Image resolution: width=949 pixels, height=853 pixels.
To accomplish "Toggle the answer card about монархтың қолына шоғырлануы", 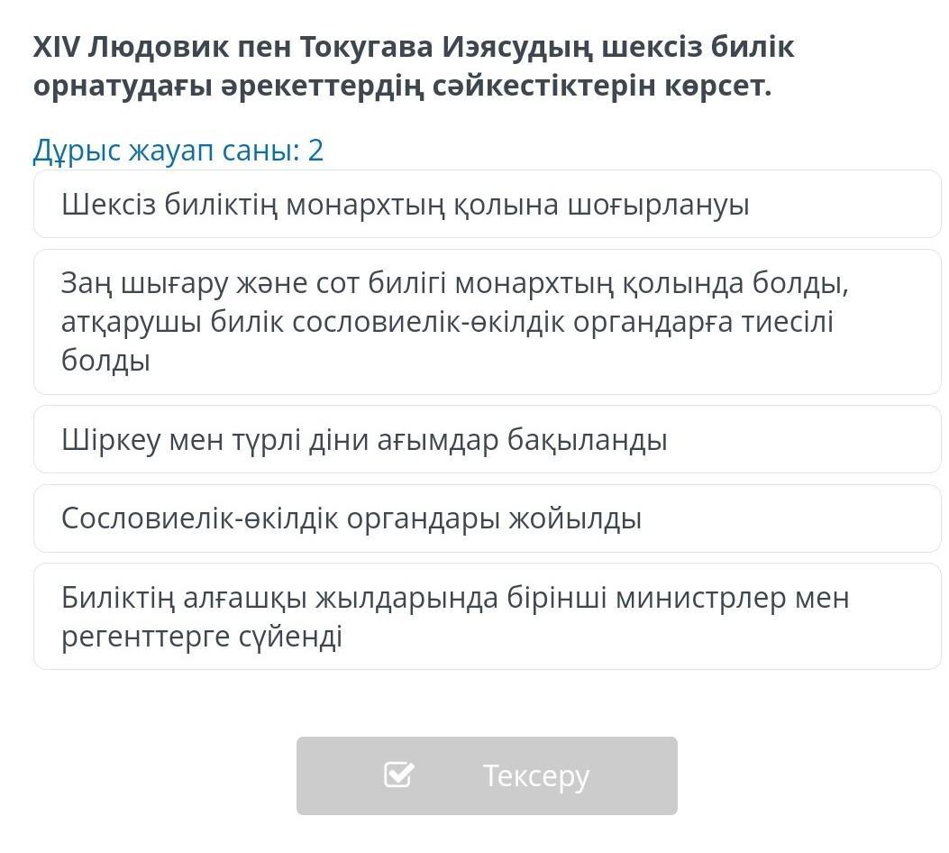I will (488, 204).
